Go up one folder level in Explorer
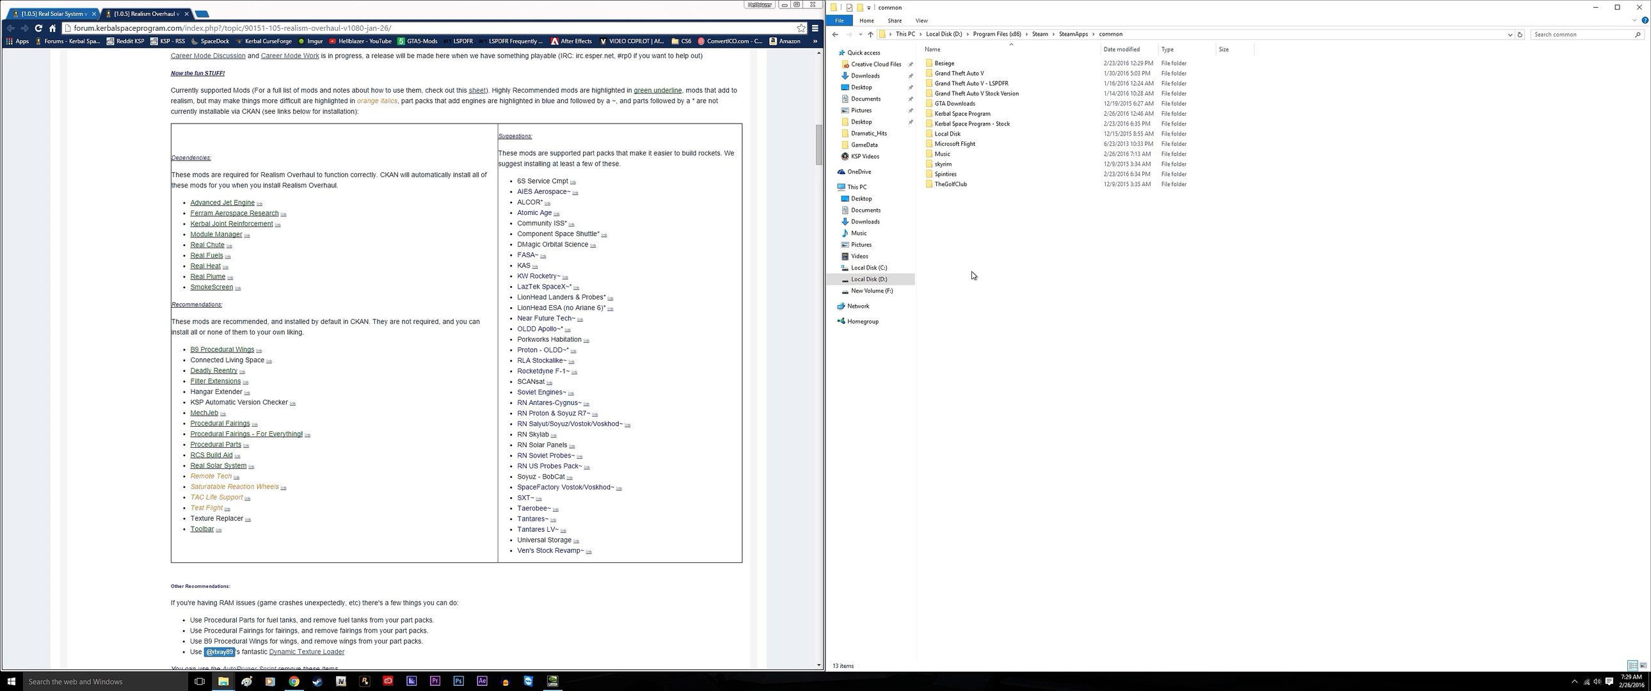The height and width of the screenshot is (691, 1651). tap(870, 35)
